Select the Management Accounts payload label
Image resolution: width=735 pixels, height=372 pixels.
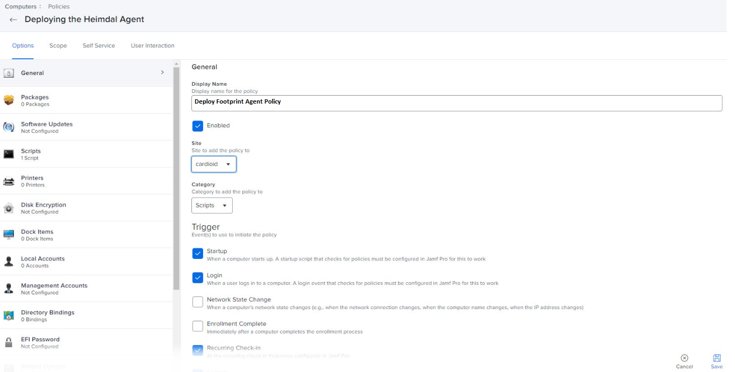pyautogui.click(x=54, y=286)
